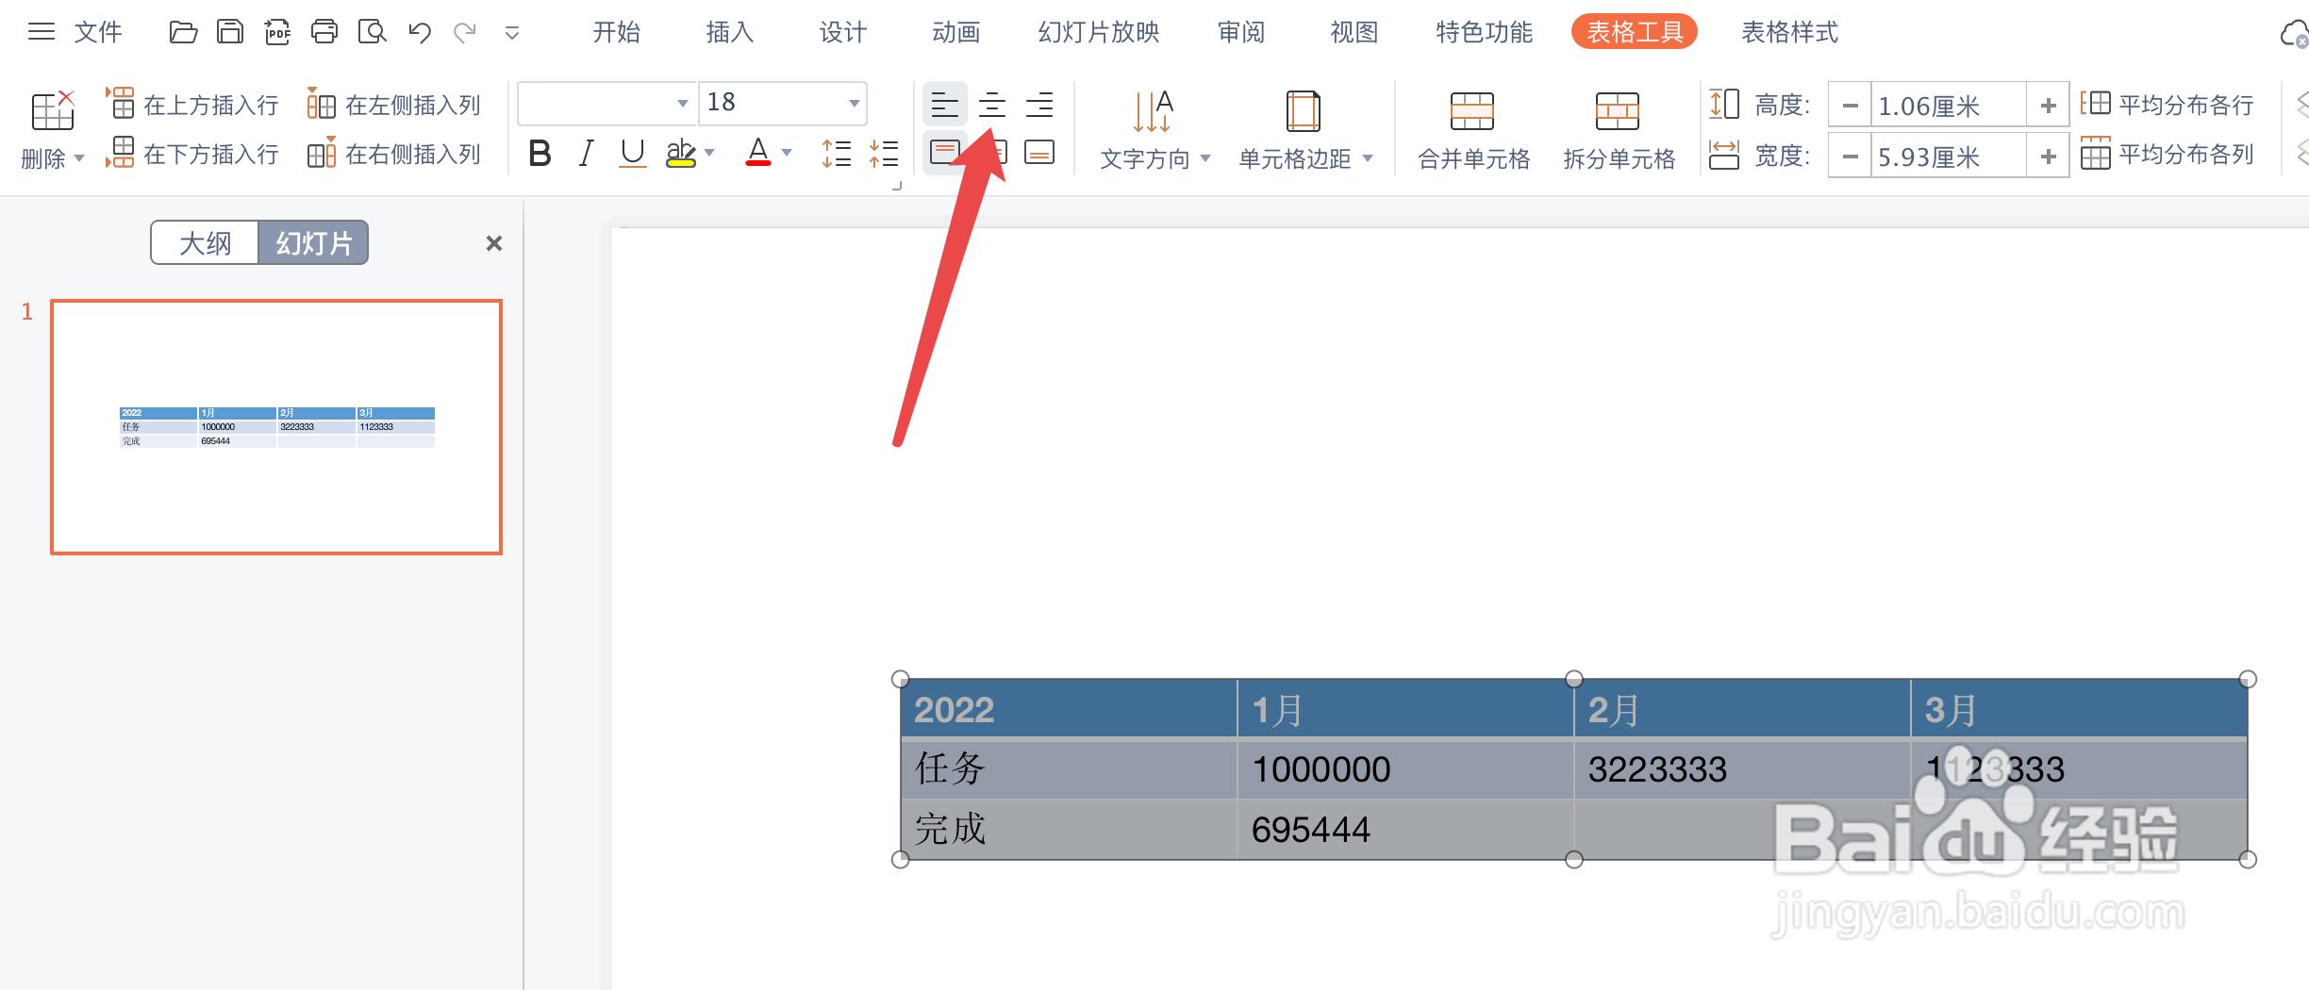Screen dimensions: 2309x990
Task: Click 平均分布各列
Action: pyautogui.click(x=2168, y=154)
